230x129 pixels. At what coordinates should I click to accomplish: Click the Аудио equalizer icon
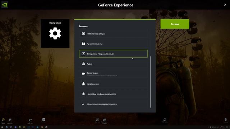(83, 64)
